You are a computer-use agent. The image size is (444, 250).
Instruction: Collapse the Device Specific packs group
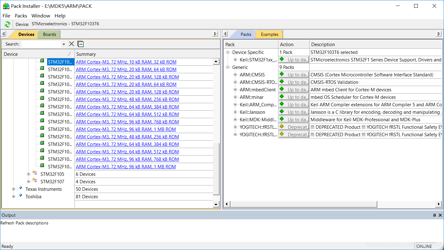click(x=228, y=52)
